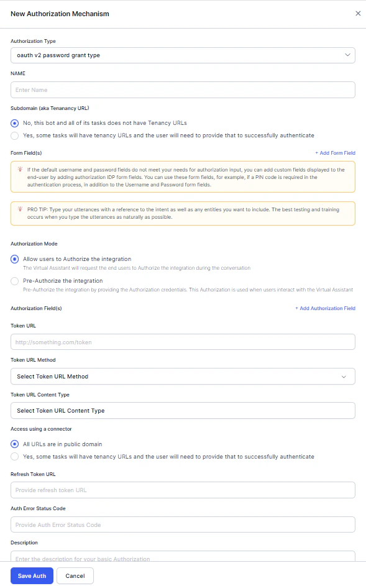
Task: Select 'All URLs are in public domain'
Action: click(x=14, y=444)
